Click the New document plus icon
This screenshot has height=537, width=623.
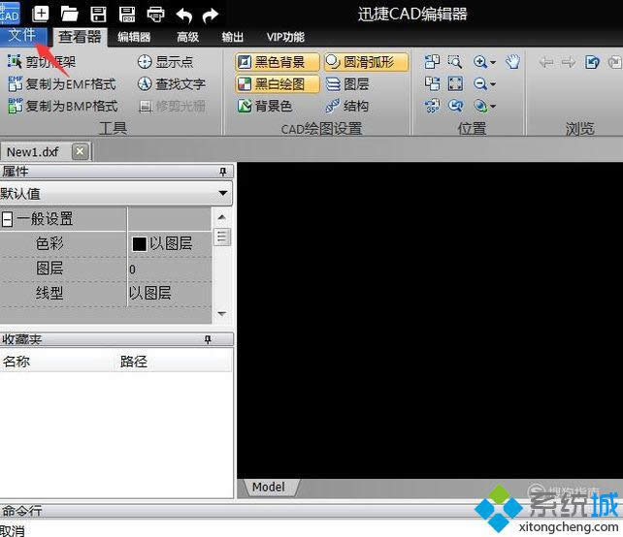pos(41,15)
